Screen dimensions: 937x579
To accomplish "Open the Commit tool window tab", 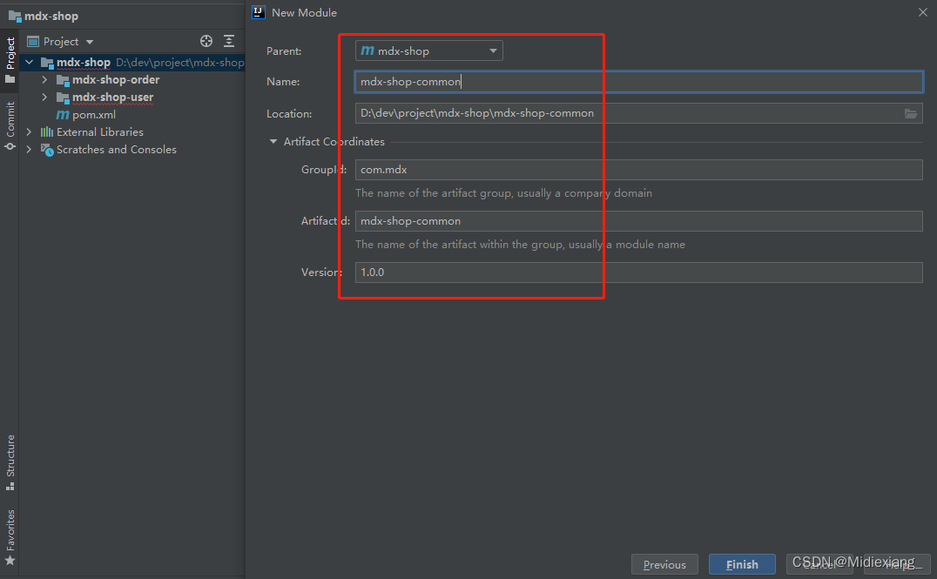I will 10,125.
